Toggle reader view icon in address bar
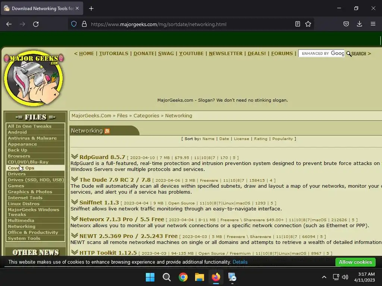The height and width of the screenshot is (286, 382). 297,24
